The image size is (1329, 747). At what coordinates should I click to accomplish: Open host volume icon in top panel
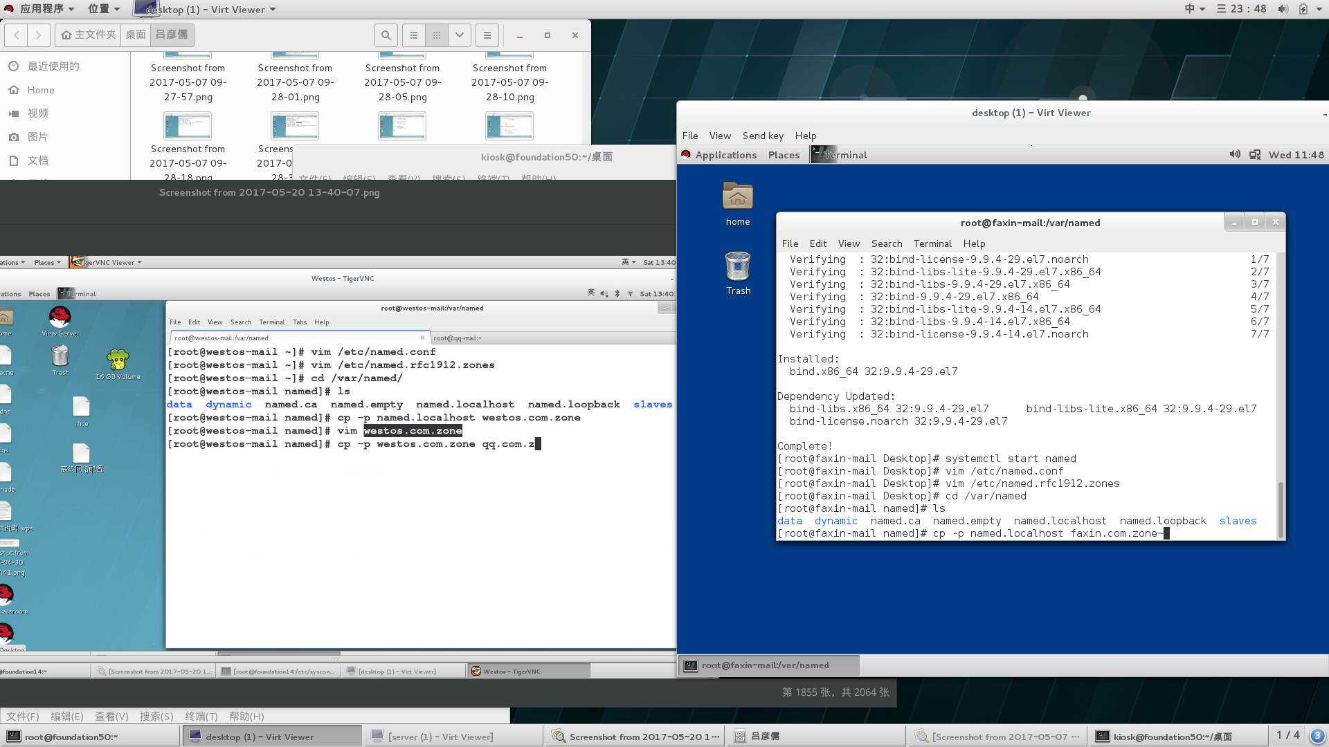pyautogui.click(x=1283, y=9)
